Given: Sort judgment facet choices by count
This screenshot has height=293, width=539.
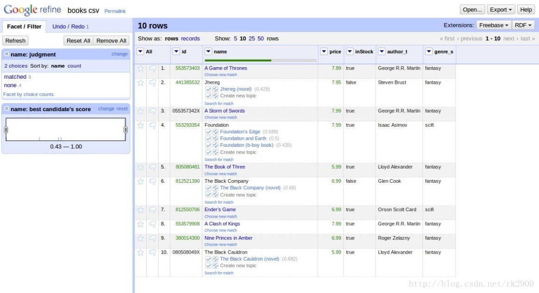Looking at the screenshot, I should click(x=74, y=66).
